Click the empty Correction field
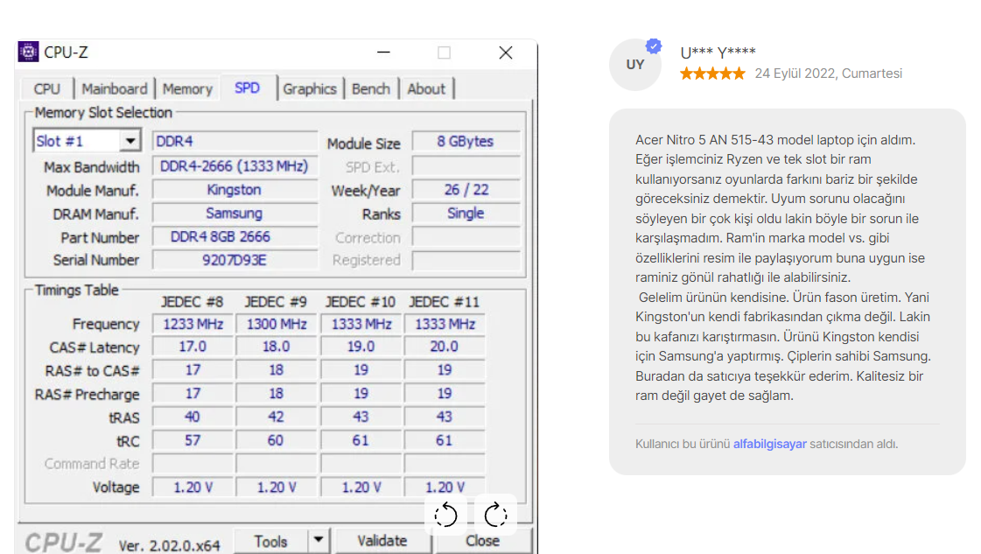Viewport: 981px width, 554px height. pyautogui.click(x=466, y=237)
